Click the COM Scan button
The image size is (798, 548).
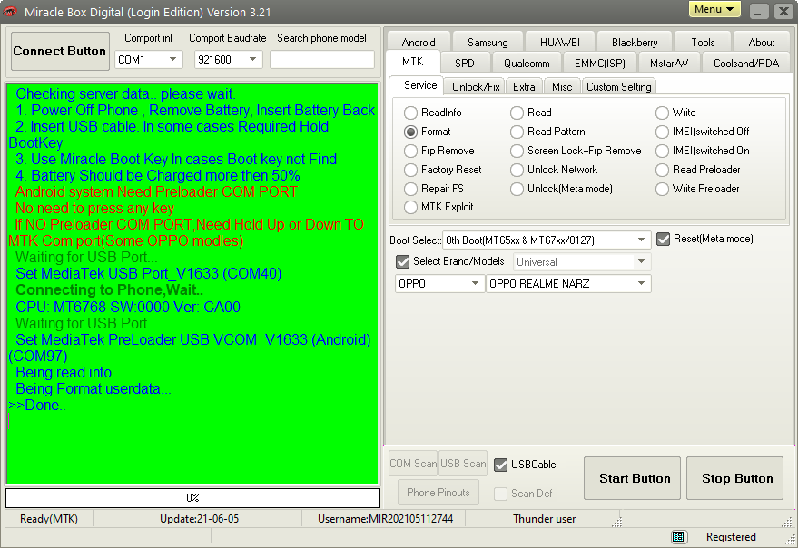[x=413, y=463]
